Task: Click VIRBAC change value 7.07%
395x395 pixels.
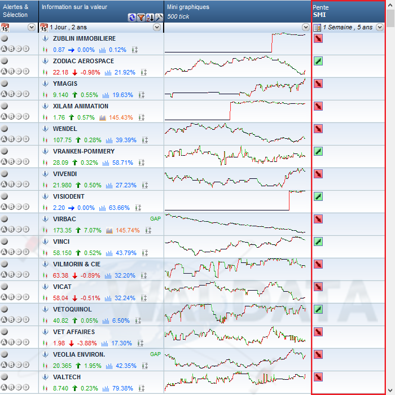Action: coord(93,230)
